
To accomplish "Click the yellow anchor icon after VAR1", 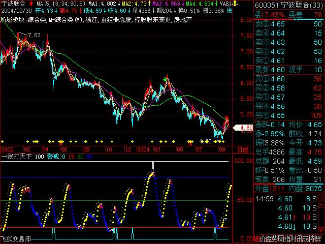I will (x=235, y=4).
